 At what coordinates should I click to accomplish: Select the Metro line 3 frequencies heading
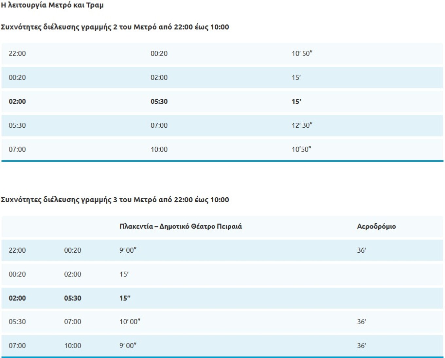tap(115, 200)
